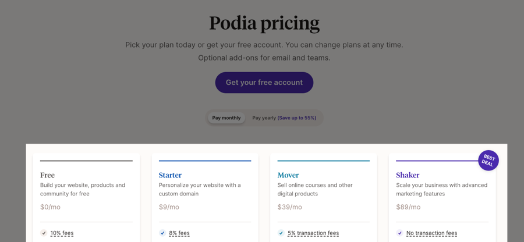Image resolution: width=524 pixels, height=242 pixels.
Task: Select the Pay monthly billing option
Action: pyautogui.click(x=226, y=118)
